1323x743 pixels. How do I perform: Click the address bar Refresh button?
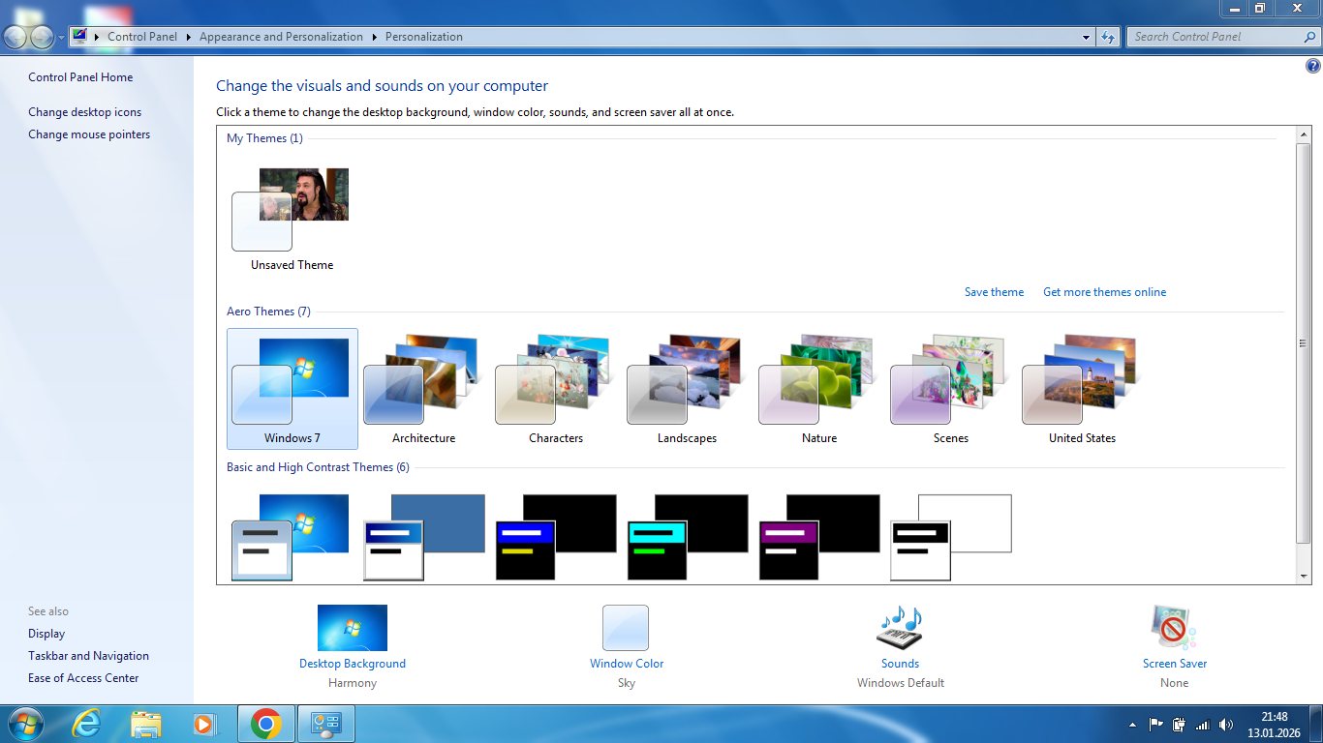tap(1108, 37)
